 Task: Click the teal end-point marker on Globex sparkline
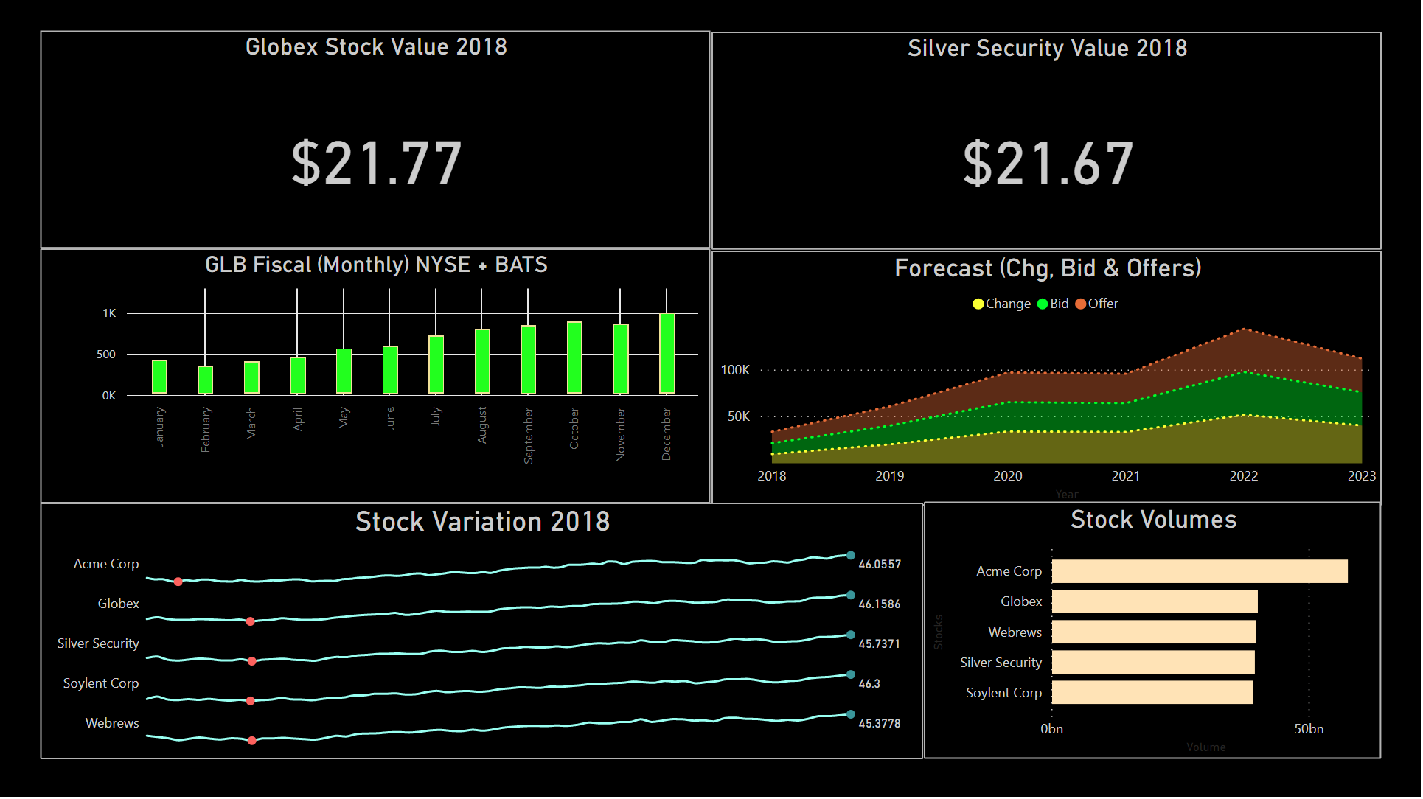tap(851, 595)
